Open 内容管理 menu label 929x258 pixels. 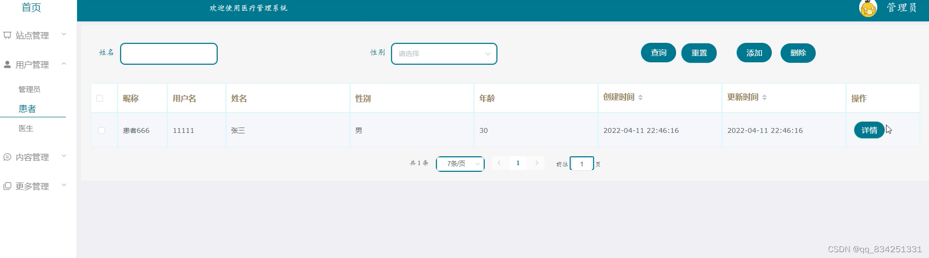tap(32, 157)
